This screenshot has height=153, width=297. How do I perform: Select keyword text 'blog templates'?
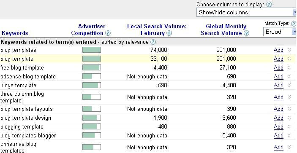(x=18, y=50)
